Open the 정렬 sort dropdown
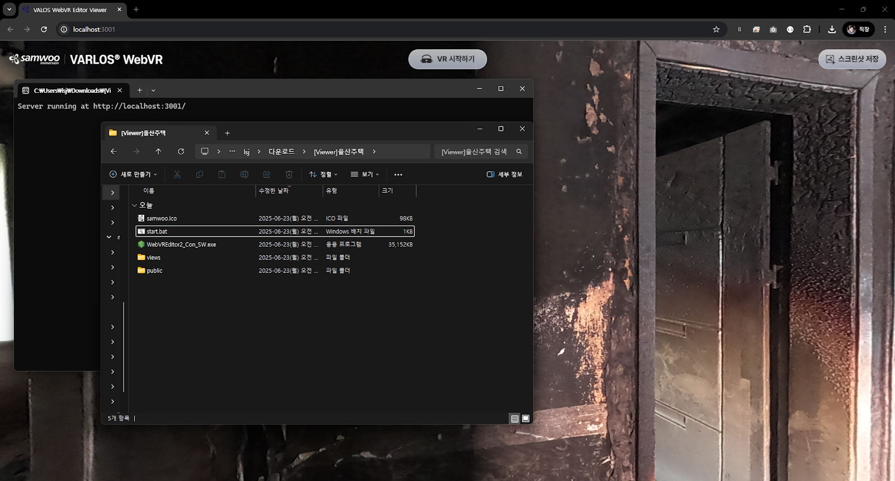Viewport: 895px width, 481px height. (323, 175)
